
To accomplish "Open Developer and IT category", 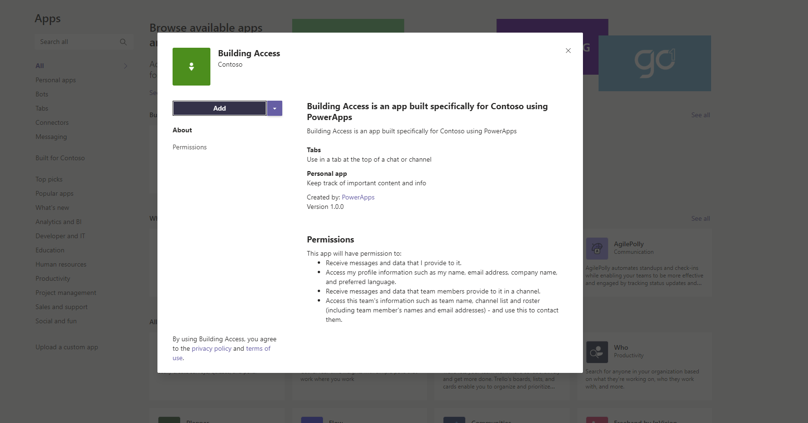I will point(60,236).
